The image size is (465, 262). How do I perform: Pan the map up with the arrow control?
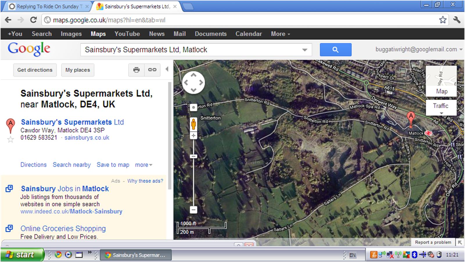193,76
